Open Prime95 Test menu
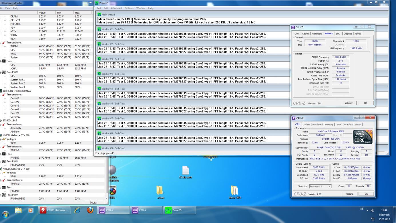Image resolution: width=396 pixels, height=223 pixels. (x=99, y=8)
